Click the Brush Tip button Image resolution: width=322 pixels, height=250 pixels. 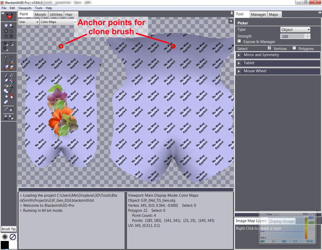9,229
